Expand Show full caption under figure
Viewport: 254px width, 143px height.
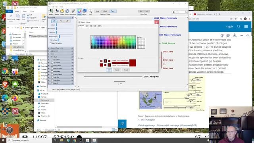[x=147, y=120]
